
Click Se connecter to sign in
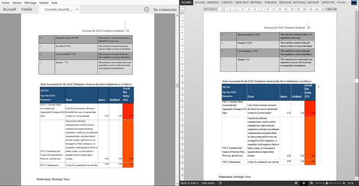coord(165,10)
